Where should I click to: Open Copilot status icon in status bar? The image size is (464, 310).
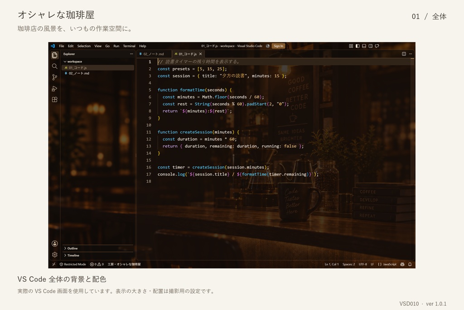click(402, 264)
